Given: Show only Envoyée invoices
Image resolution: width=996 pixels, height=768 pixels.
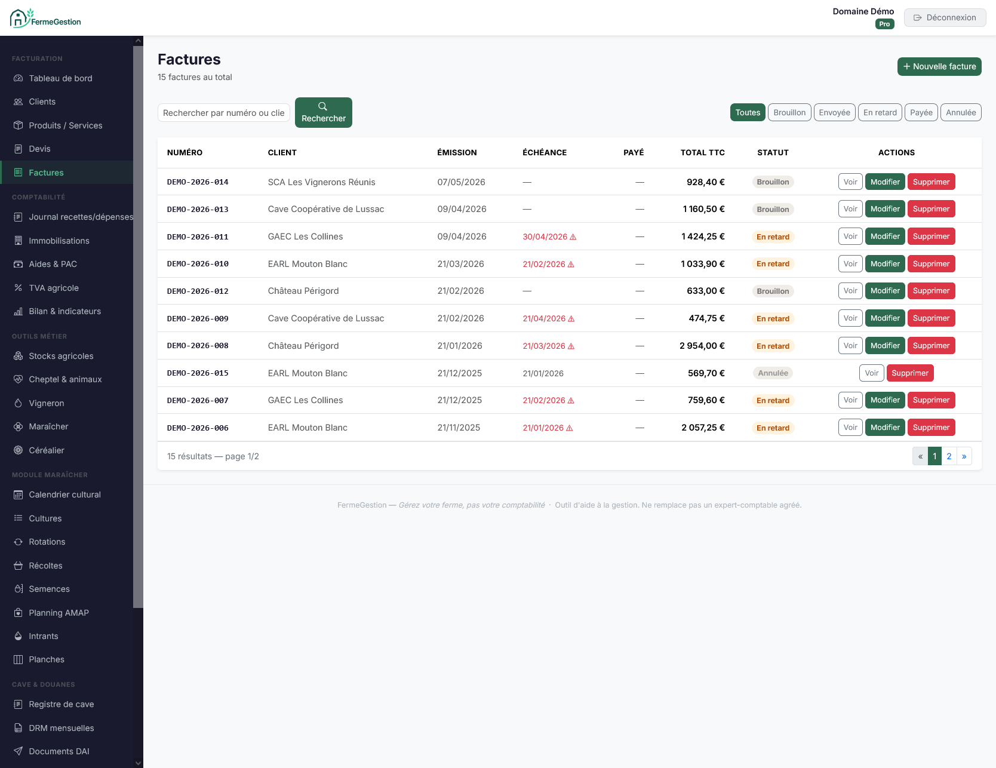Looking at the screenshot, I should pyautogui.click(x=834, y=112).
